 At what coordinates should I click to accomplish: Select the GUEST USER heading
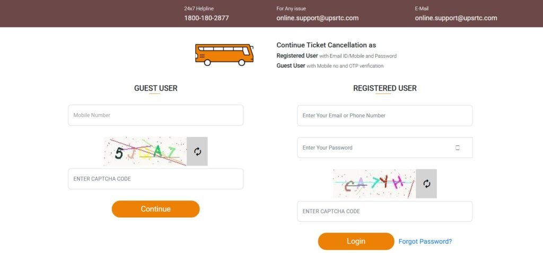pos(155,89)
